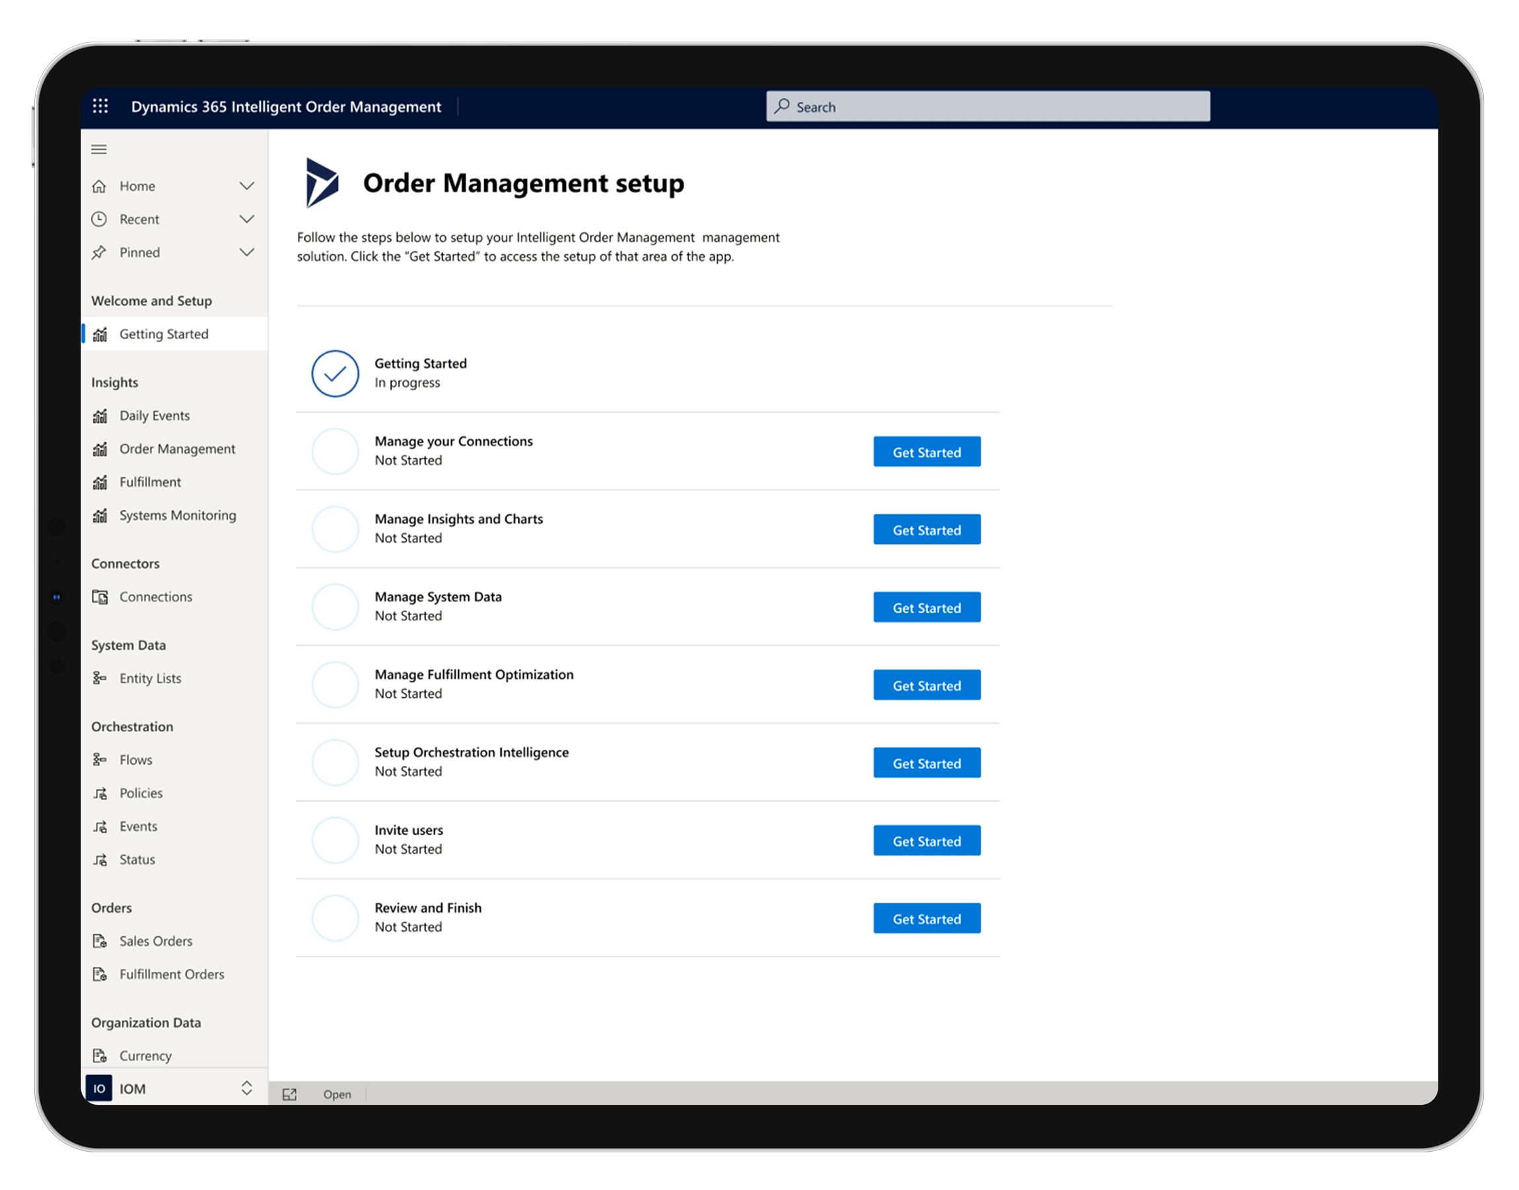1519x1190 pixels.
Task: Click the Recent clock icon
Action: tap(99, 219)
